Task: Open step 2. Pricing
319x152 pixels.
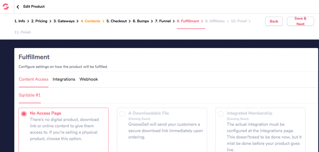Action: [39, 21]
